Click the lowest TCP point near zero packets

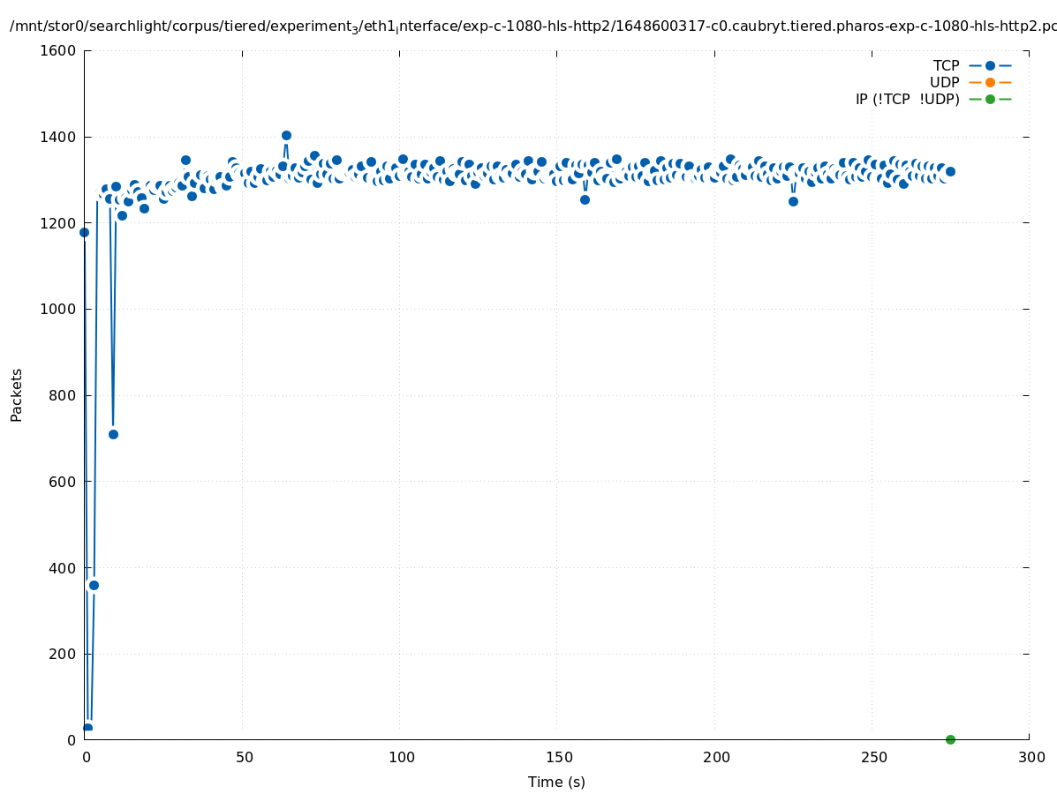87,728
